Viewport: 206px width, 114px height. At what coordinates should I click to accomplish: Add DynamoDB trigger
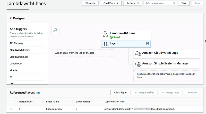click(16, 64)
